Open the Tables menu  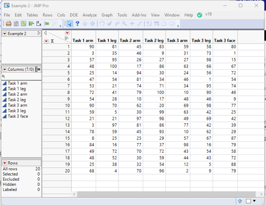(x=32, y=15)
